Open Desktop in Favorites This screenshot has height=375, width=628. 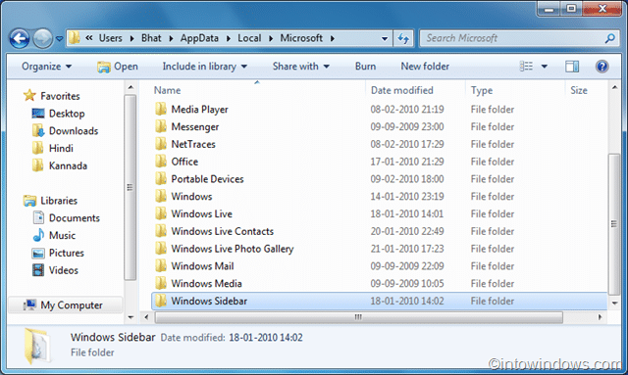coord(67,114)
